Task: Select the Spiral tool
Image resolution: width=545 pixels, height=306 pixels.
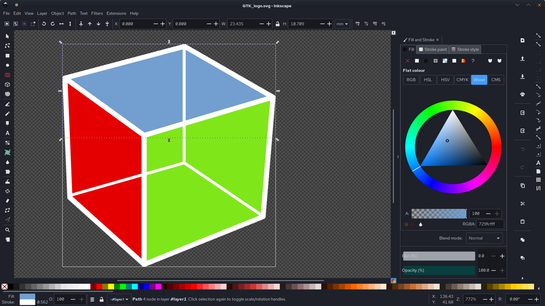Action: point(7,94)
